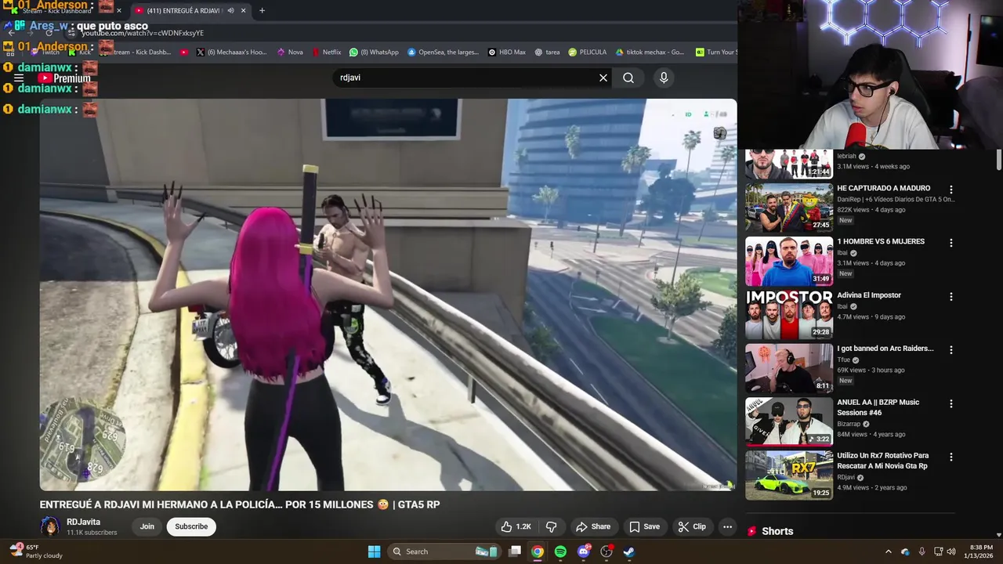The width and height of the screenshot is (1003, 564).
Task: Open the tarea bookmark
Action: point(547,52)
